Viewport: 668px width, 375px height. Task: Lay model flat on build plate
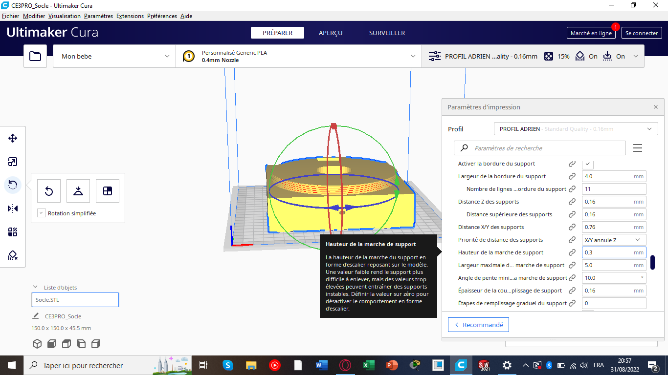(78, 191)
